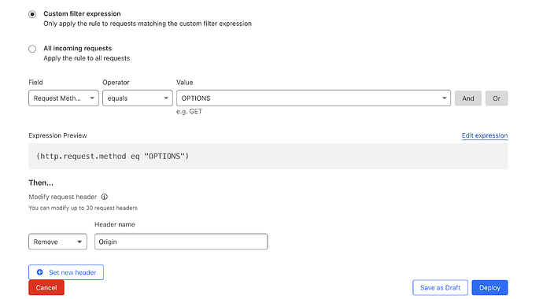Click the info icon beside Modify request header
The width and height of the screenshot is (543, 299).
click(x=104, y=197)
